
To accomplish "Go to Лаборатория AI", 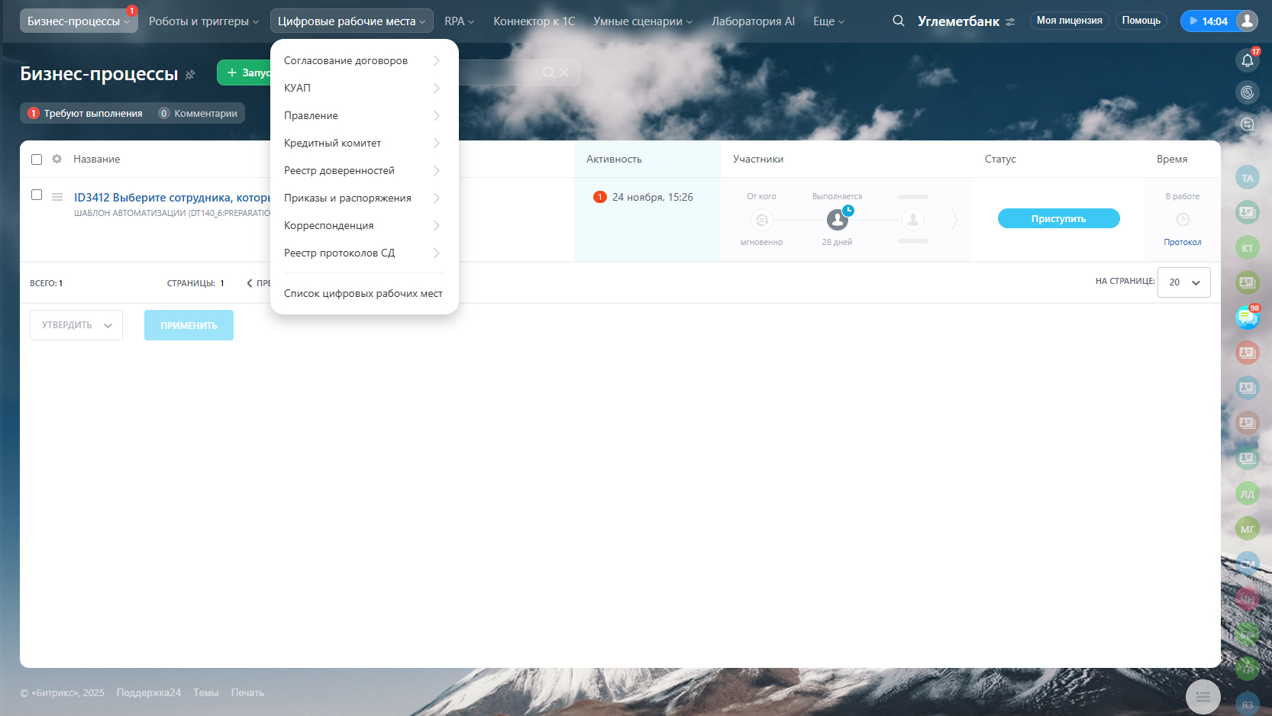I will 753,21.
